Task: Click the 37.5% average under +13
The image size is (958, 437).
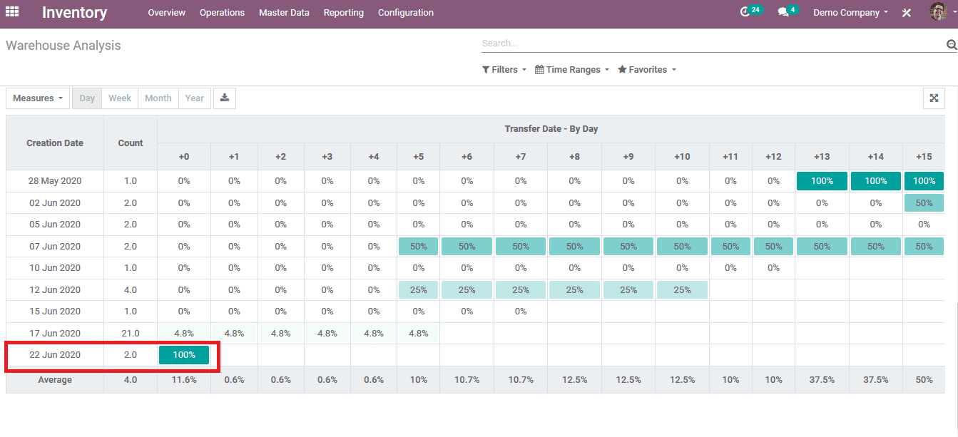Action: pyautogui.click(x=822, y=380)
